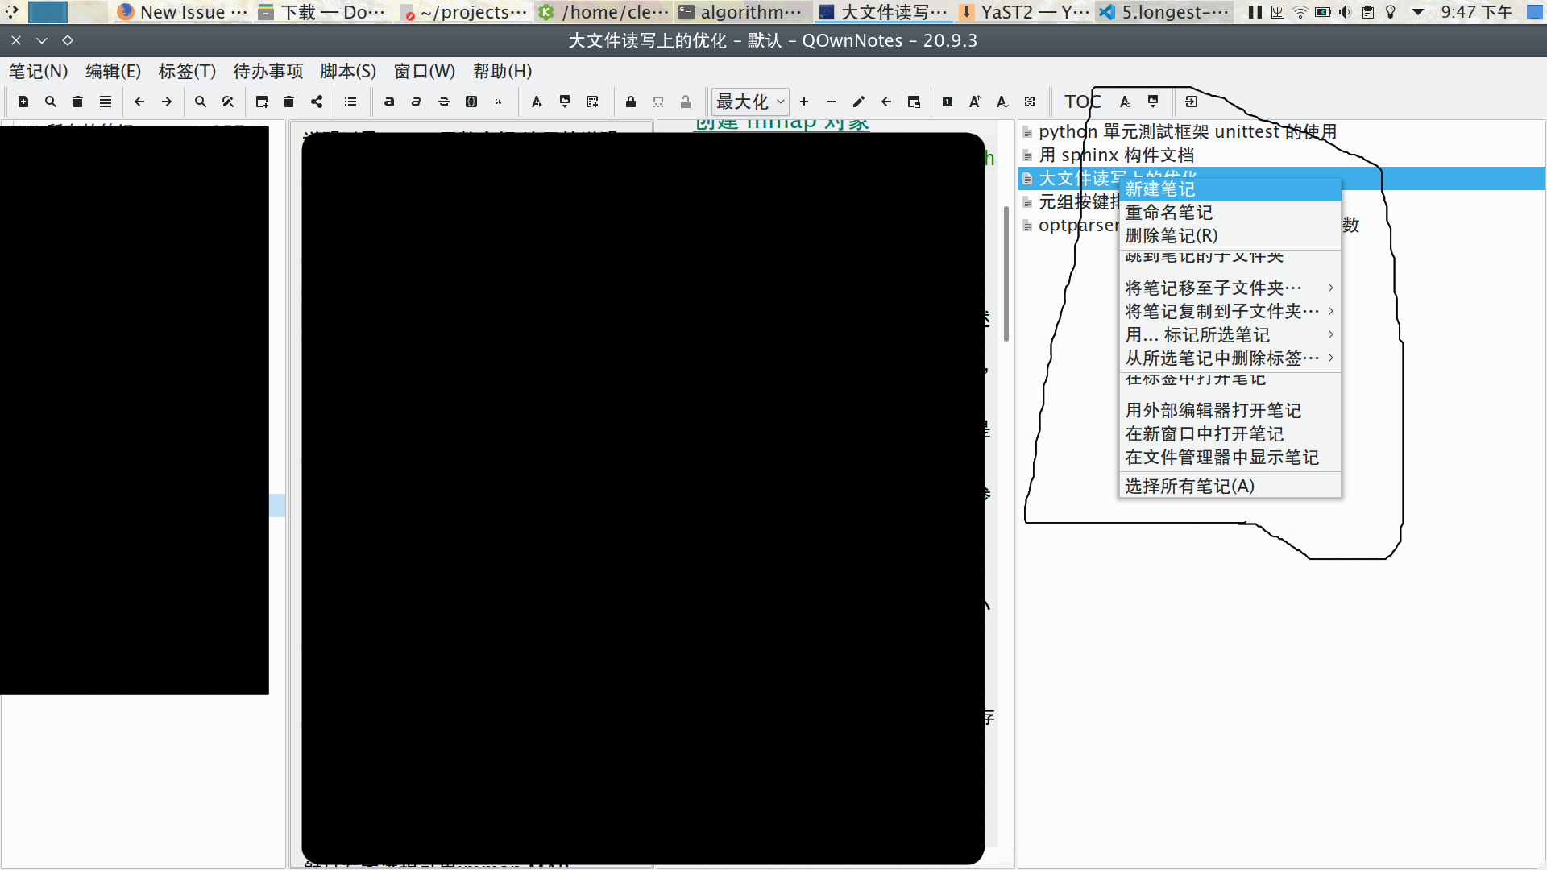Click the new note icon in toolbar
This screenshot has height=870, width=1547.
(x=23, y=101)
